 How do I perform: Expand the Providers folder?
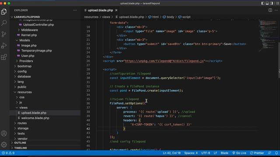pyautogui.click(x=26, y=61)
